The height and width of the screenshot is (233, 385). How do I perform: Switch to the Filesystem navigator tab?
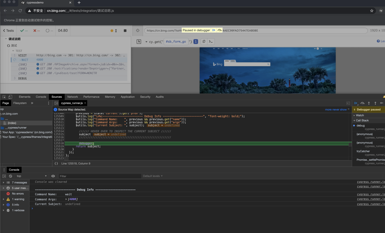coord(20,103)
